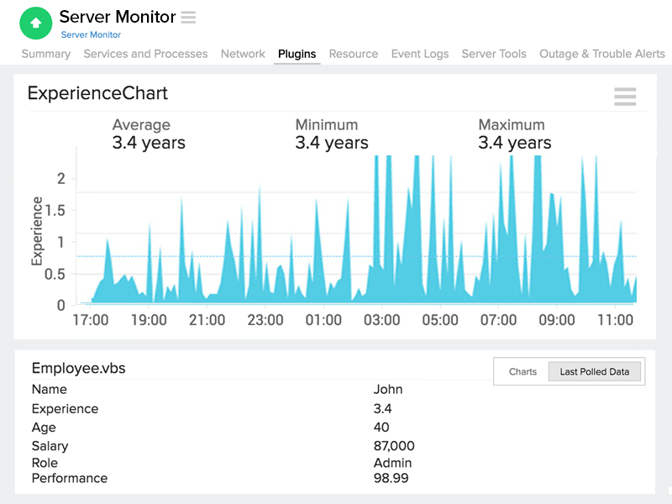Viewport: 672px width, 504px height.
Task: Click the 03:00 label on the time axis
Action: point(381,320)
